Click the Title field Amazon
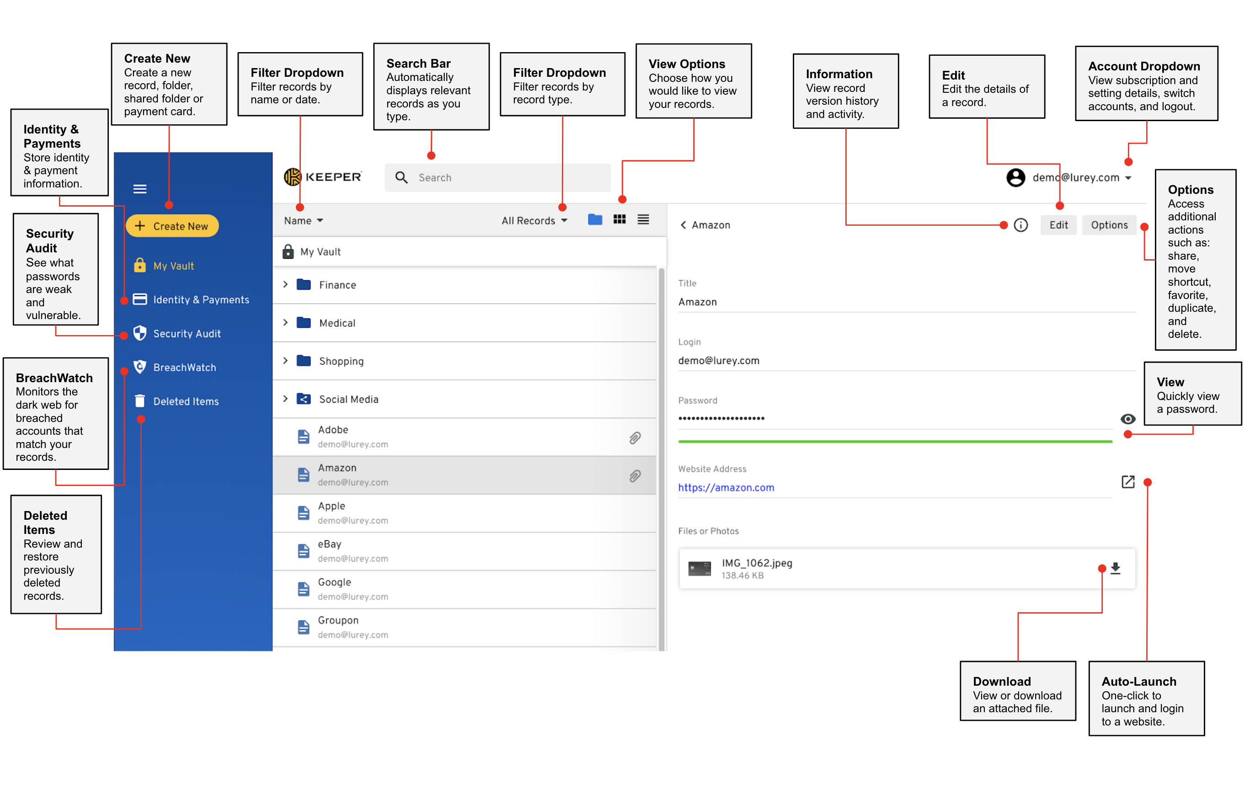Viewport: 1250px width, 789px height. 907,302
